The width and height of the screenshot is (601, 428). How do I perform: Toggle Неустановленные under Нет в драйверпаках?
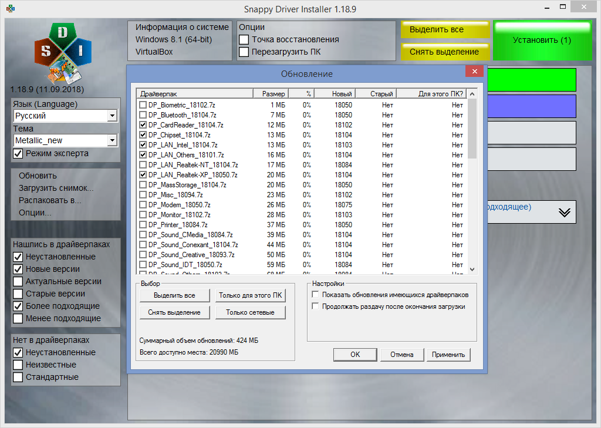[18, 352]
